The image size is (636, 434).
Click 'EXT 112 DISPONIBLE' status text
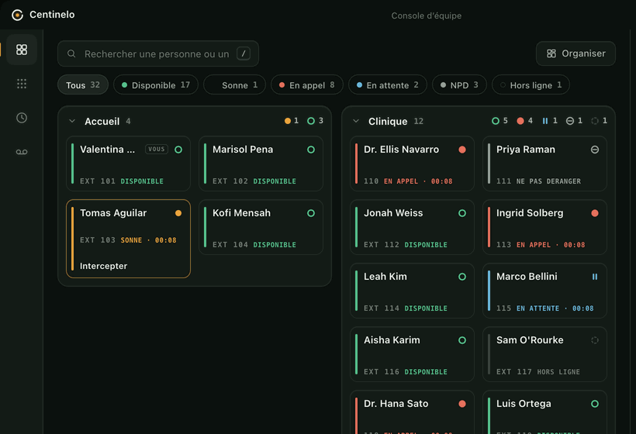tap(405, 245)
